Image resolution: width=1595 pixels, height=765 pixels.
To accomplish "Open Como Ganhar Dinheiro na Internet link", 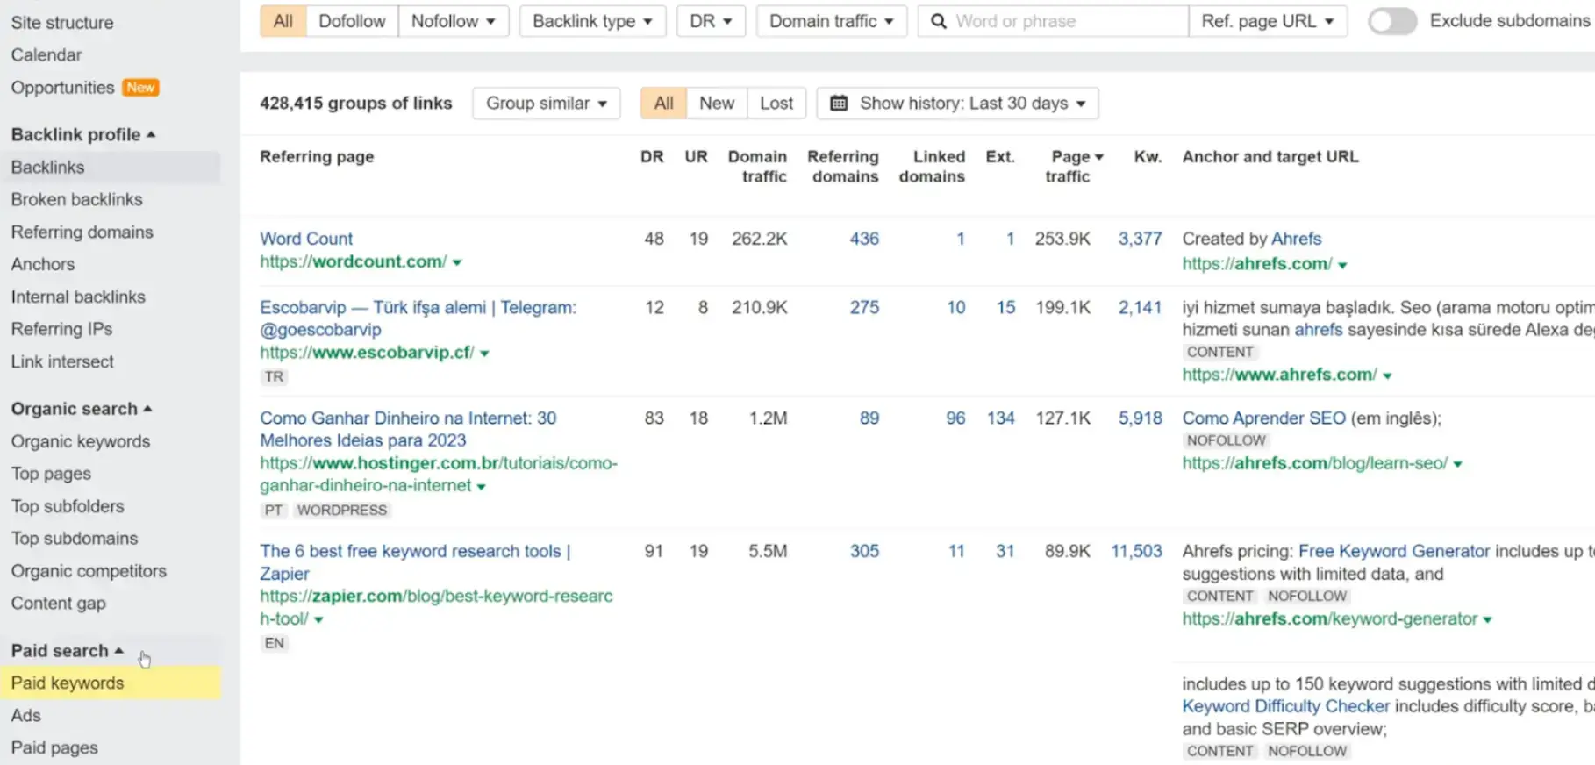I will pos(408,430).
